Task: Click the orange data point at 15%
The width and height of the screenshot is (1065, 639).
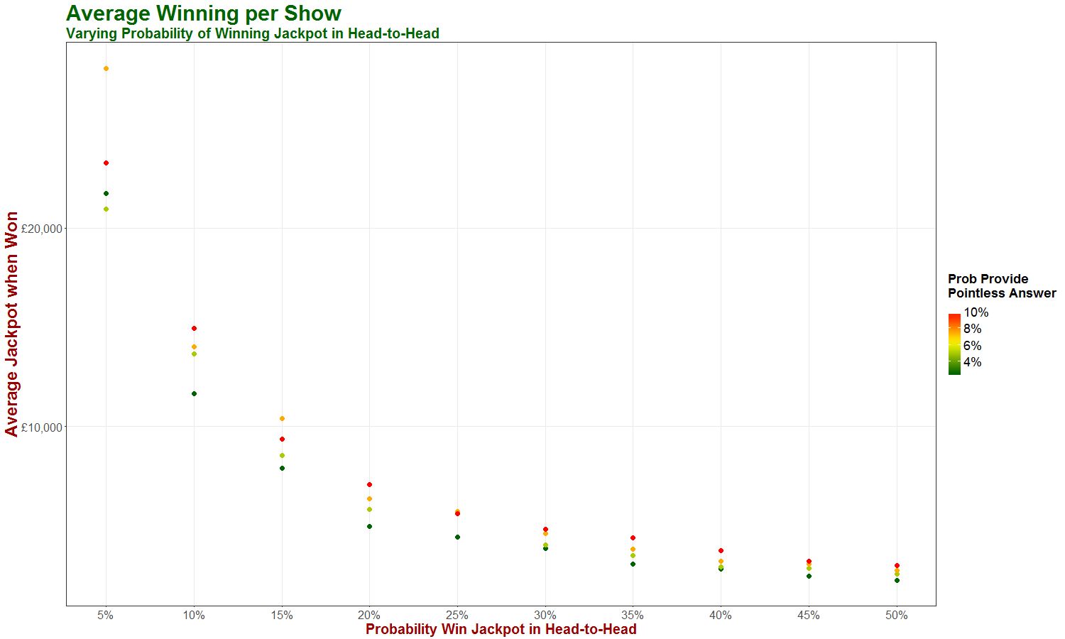Action: [282, 419]
